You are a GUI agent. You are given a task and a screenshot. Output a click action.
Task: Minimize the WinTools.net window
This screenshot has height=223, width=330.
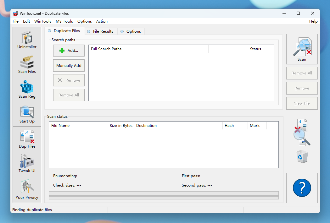click(x=284, y=13)
